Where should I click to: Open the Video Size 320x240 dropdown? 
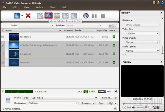(x=142, y=33)
